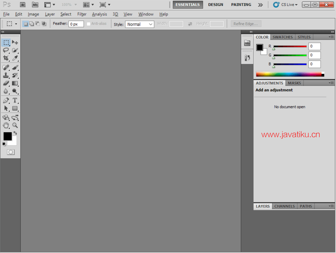Select the Gradient tool
This screenshot has height=253, width=336.
[x=15, y=83]
